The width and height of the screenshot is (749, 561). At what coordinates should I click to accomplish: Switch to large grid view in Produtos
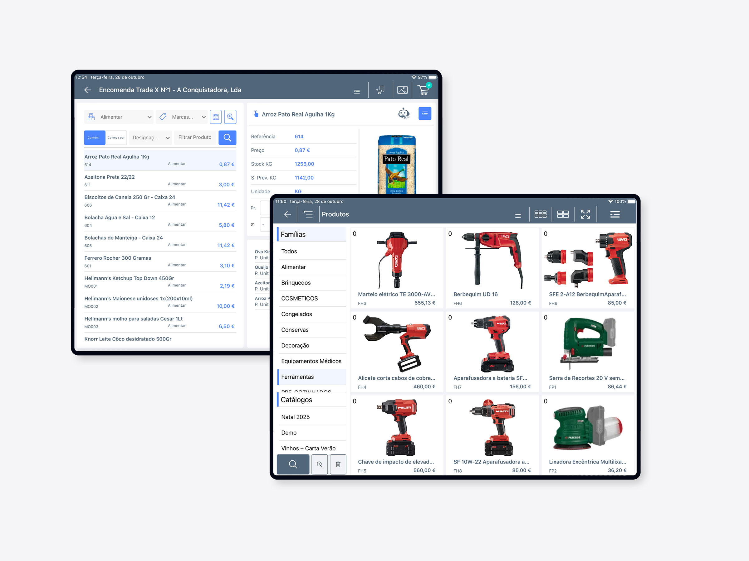[562, 214]
